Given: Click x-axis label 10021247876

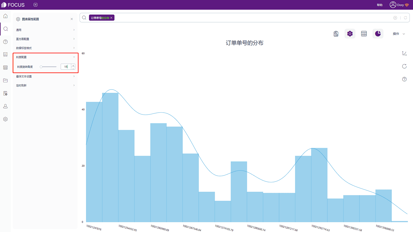Looking at the screenshot, I should pos(94,227).
